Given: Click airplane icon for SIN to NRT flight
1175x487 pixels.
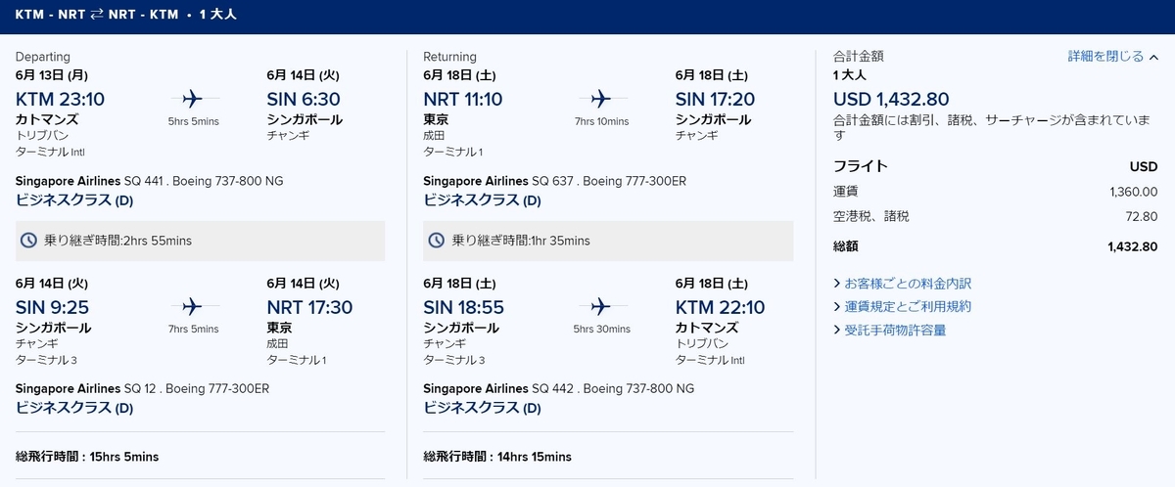Looking at the screenshot, I should click(x=193, y=306).
